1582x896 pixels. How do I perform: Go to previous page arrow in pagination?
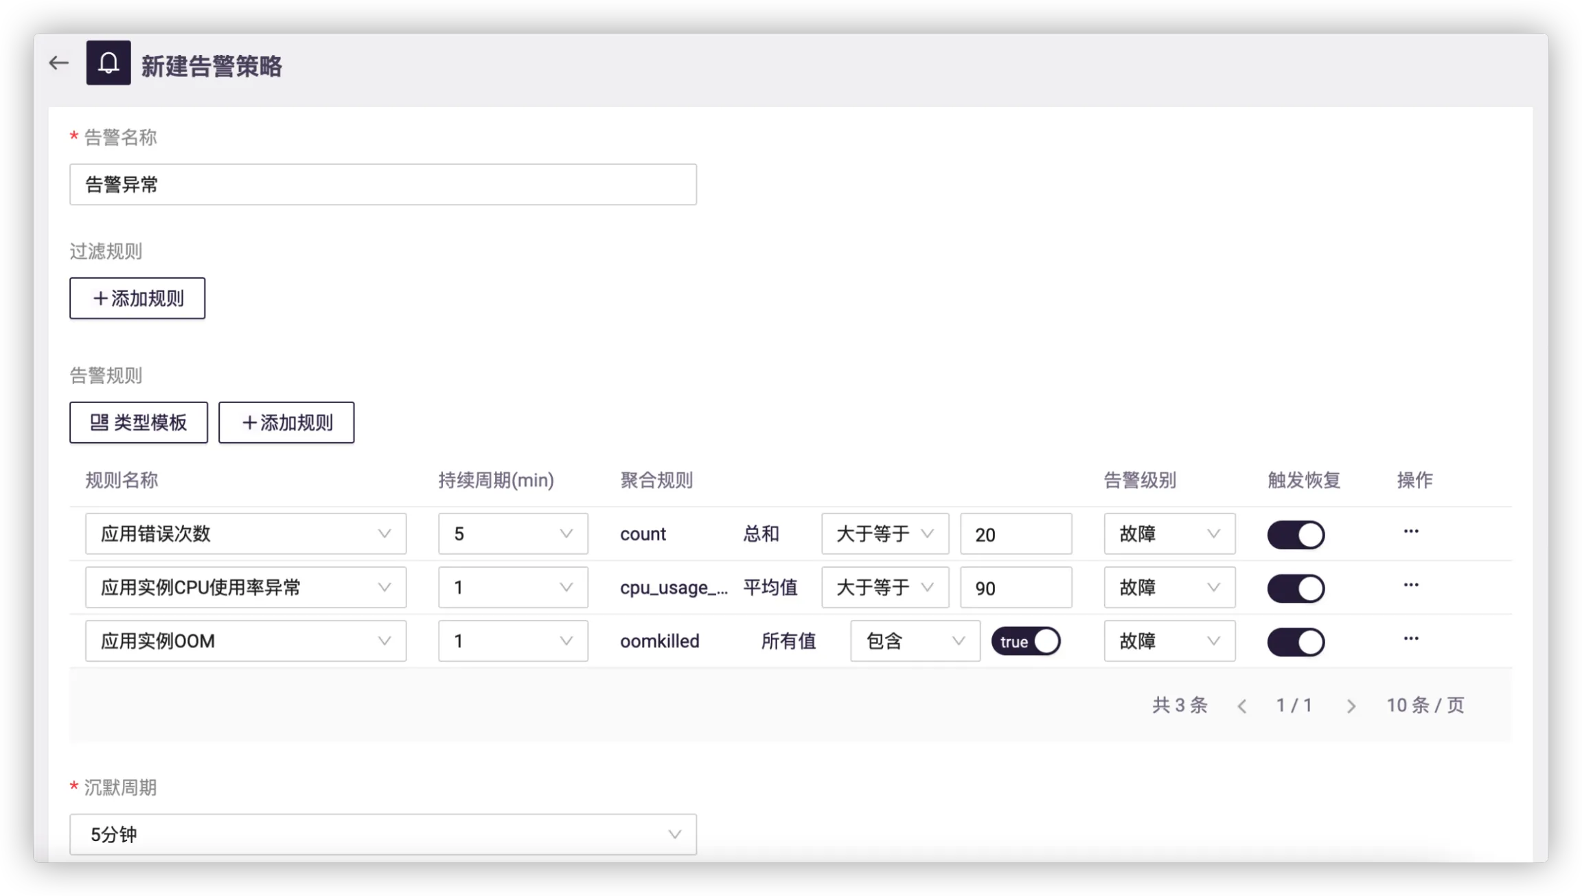[x=1242, y=706]
